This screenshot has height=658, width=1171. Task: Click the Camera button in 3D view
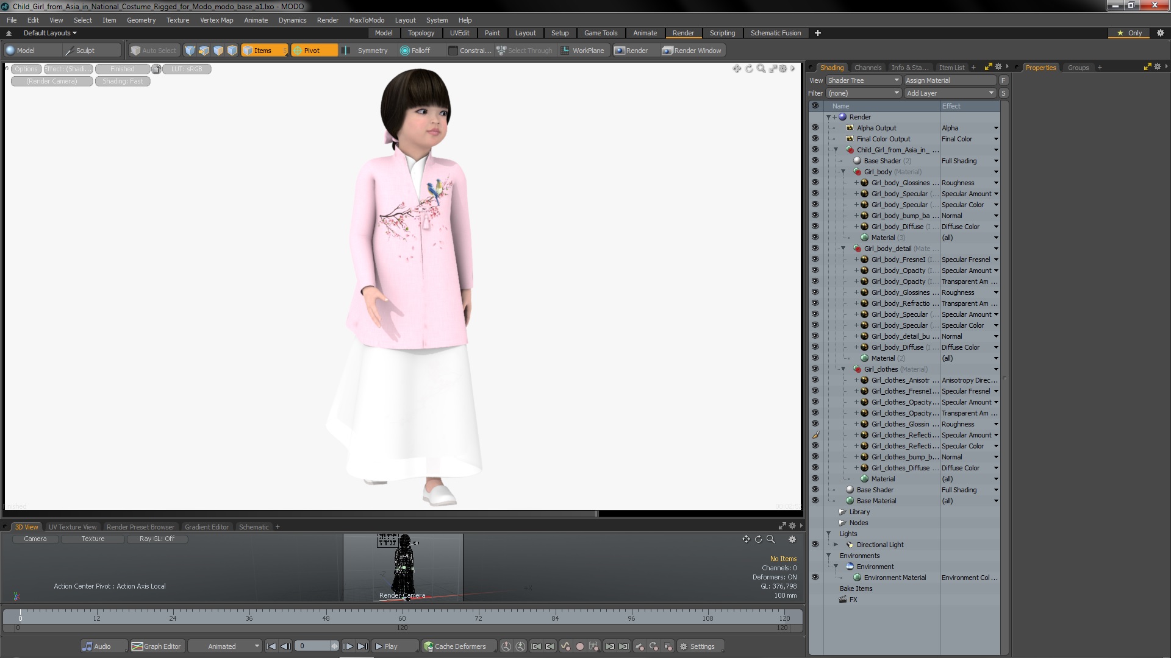[35, 539]
